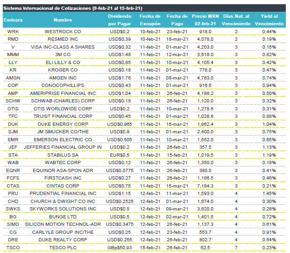Click the dividend USD$0.965 cell

pyautogui.click(x=120, y=124)
